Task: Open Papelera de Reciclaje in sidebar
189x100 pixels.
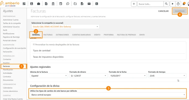Action: 11,37
